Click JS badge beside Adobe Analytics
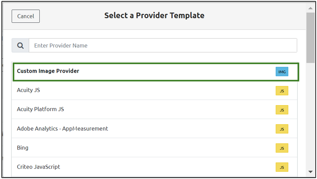Image resolution: width=317 pixels, height=179 pixels. pyautogui.click(x=282, y=129)
